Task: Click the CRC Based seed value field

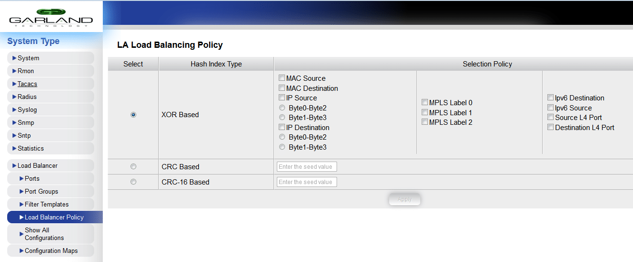Action: pyautogui.click(x=307, y=167)
